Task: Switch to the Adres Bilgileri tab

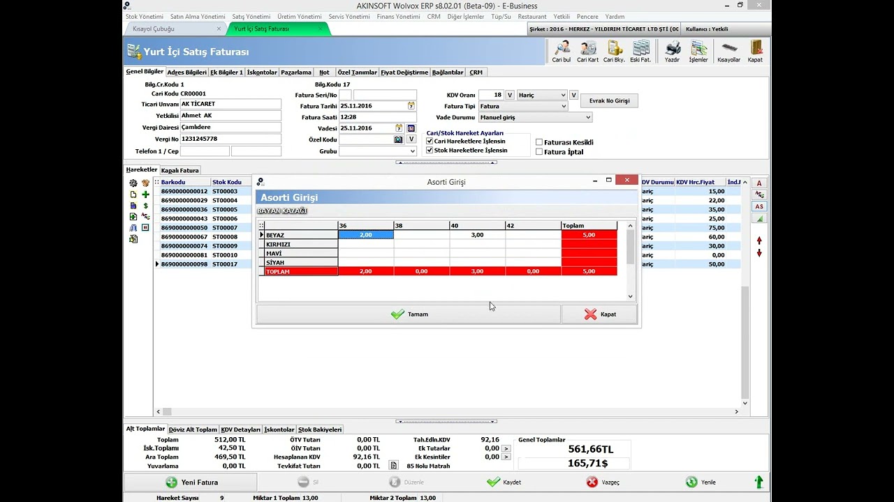Action: click(x=186, y=72)
